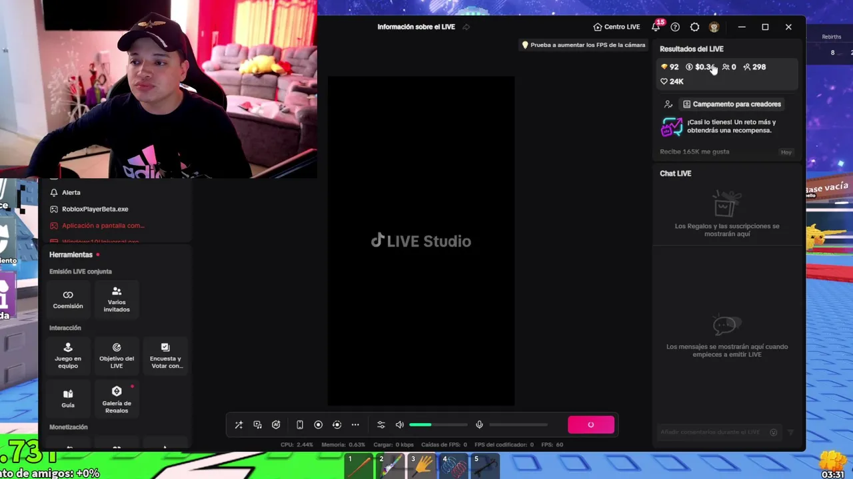Click the emoji icon in comment field
Image resolution: width=853 pixels, height=479 pixels.
click(773, 432)
